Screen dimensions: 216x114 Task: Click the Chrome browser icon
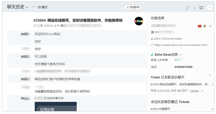[205, 26]
